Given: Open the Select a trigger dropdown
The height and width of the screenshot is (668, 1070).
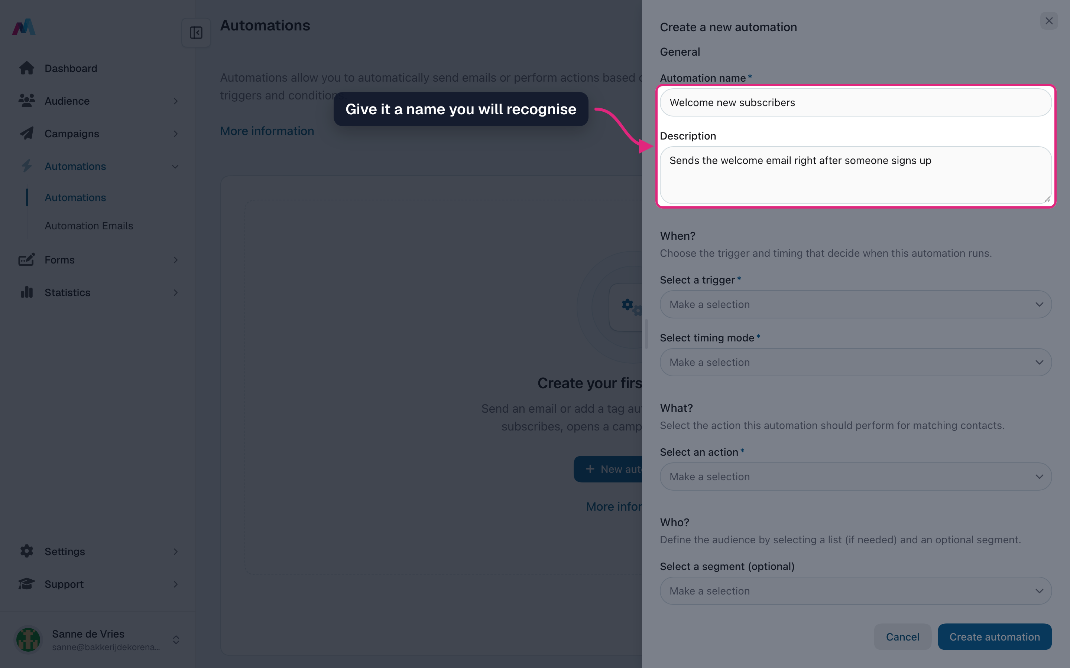Looking at the screenshot, I should 856,304.
